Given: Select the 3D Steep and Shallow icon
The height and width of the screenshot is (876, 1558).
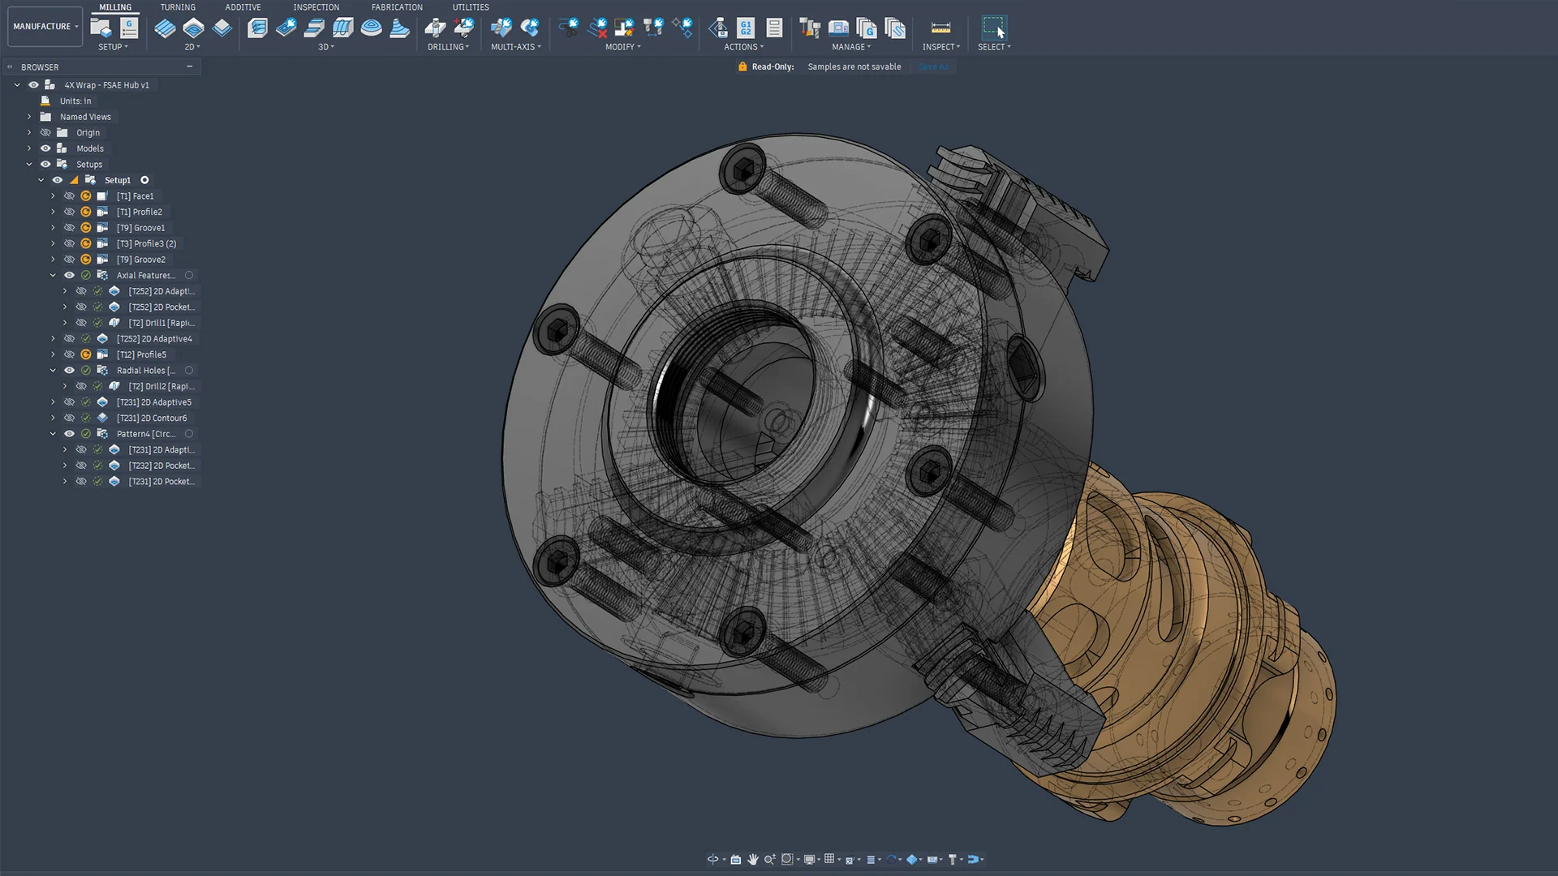Looking at the screenshot, I should [314, 28].
